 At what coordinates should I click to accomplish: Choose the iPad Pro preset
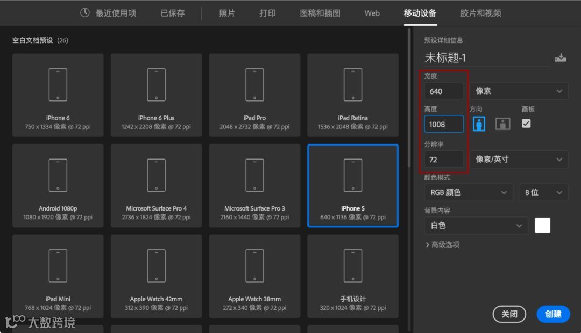(x=254, y=95)
